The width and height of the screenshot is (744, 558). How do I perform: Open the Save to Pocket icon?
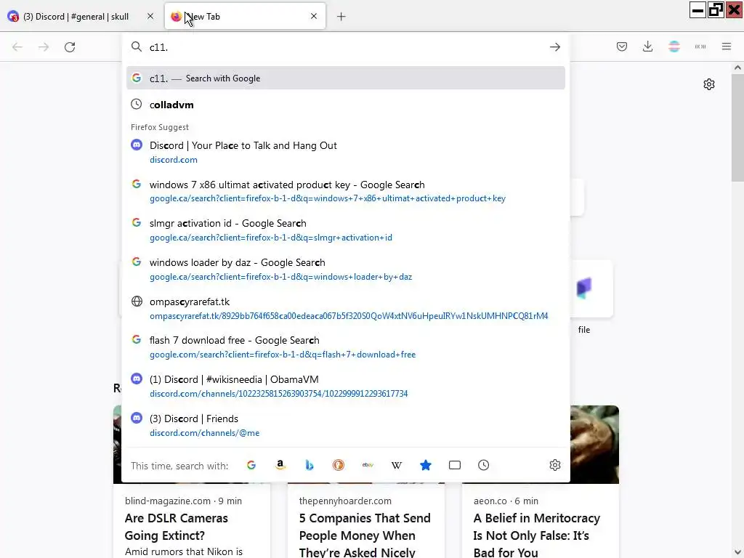[622, 46]
